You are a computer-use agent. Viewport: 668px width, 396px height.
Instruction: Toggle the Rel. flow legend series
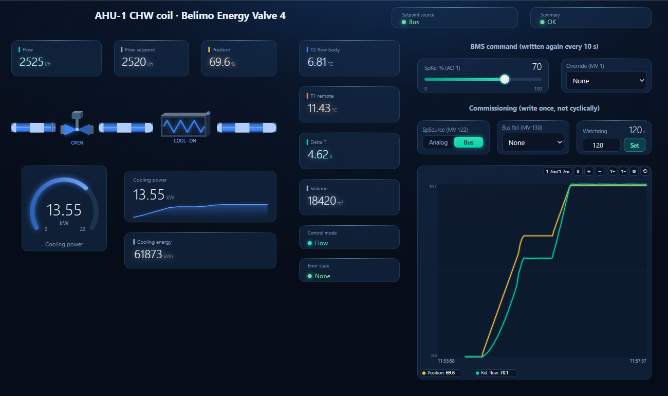click(x=495, y=373)
